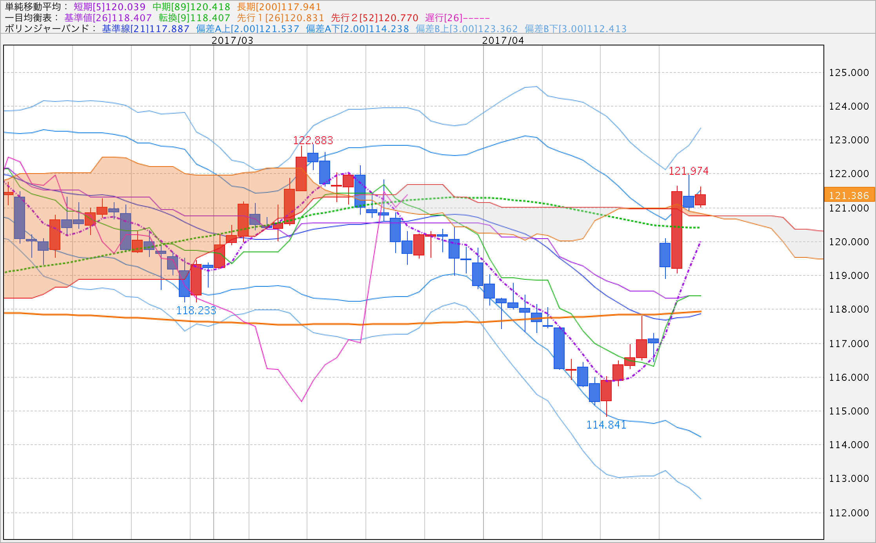Click the 偏差A上[2.00]121.537 Bollinger legend

[247, 29]
